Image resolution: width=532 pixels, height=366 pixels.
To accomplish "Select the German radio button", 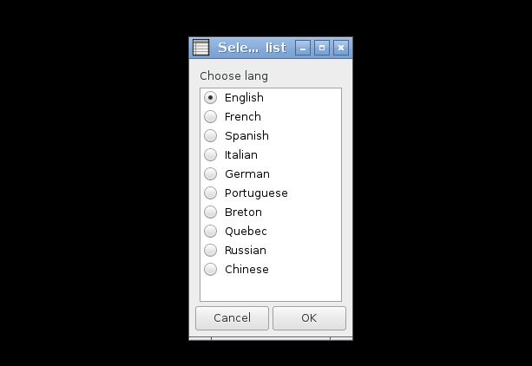I will coord(210,174).
